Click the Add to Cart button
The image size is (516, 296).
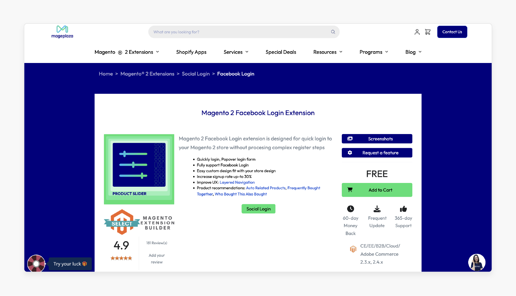pos(377,190)
